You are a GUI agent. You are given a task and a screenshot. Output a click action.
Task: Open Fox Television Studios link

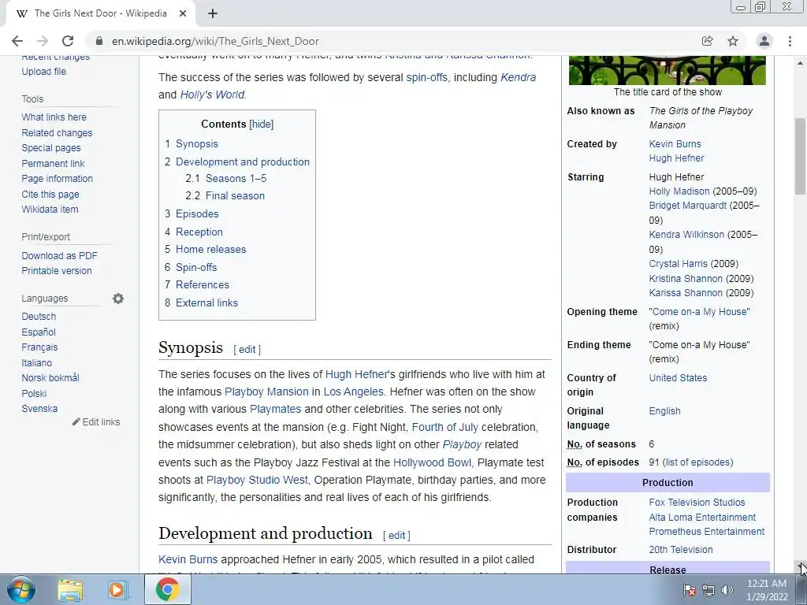tap(697, 503)
